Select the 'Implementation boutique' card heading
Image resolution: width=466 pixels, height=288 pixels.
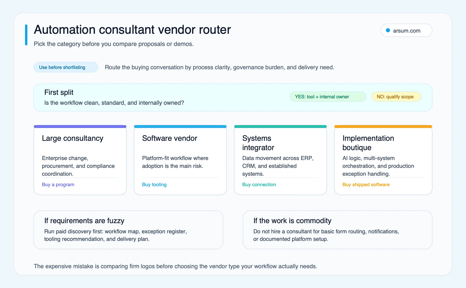pyautogui.click(x=368, y=143)
